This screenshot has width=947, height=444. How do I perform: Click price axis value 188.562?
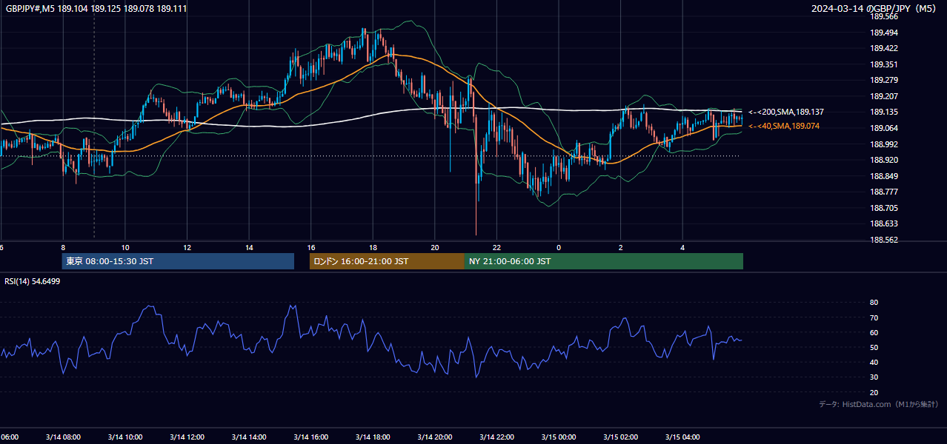pos(883,240)
